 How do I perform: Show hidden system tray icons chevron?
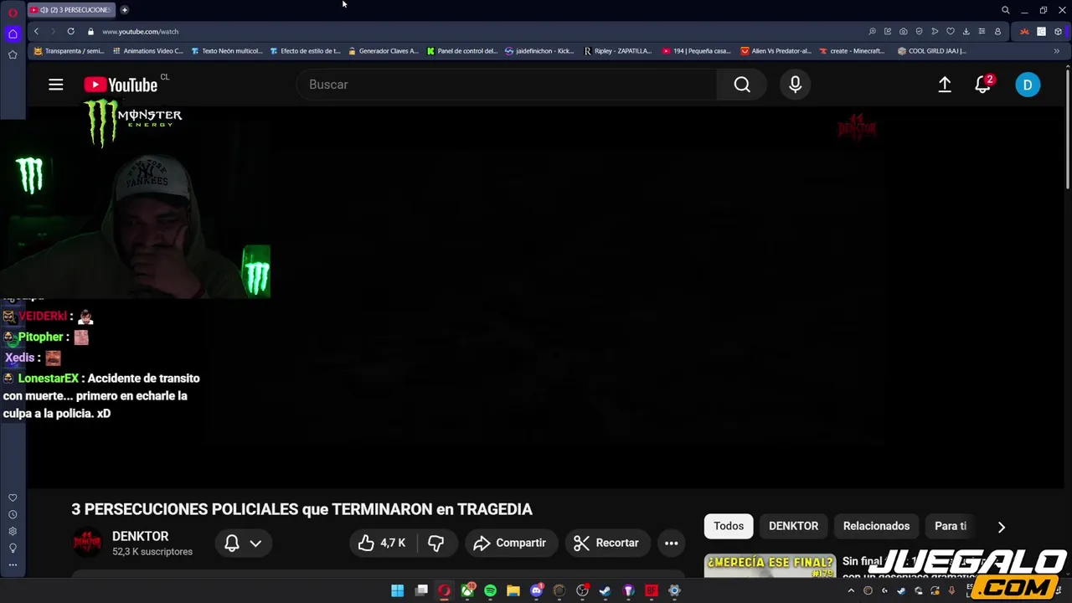point(851,590)
